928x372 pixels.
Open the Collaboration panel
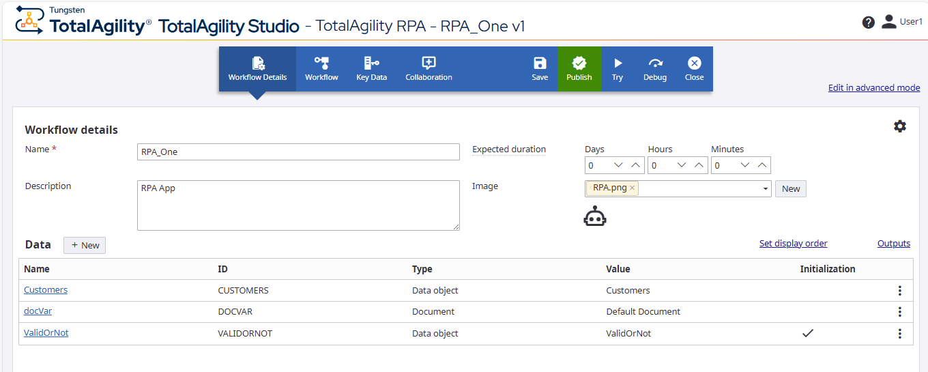[x=429, y=69]
